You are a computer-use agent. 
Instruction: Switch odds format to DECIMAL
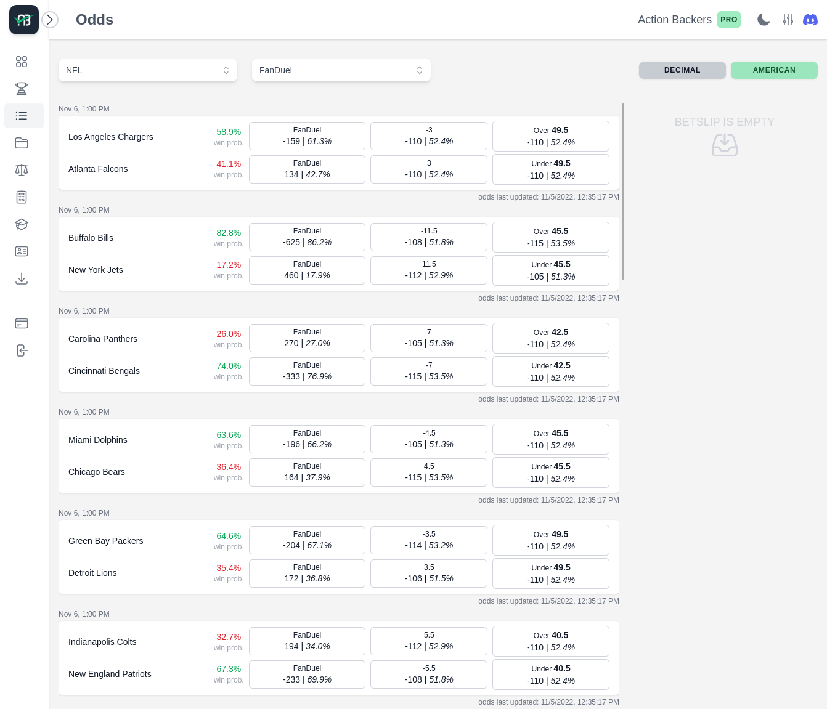(682, 70)
